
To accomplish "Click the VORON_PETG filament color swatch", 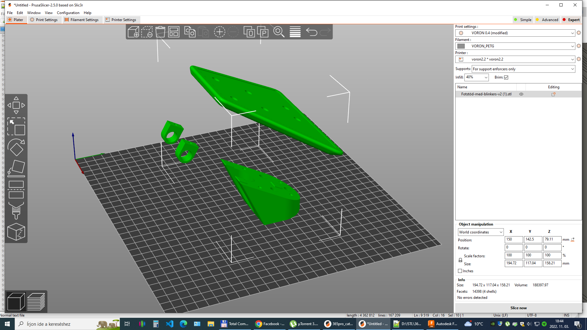I will [461, 46].
